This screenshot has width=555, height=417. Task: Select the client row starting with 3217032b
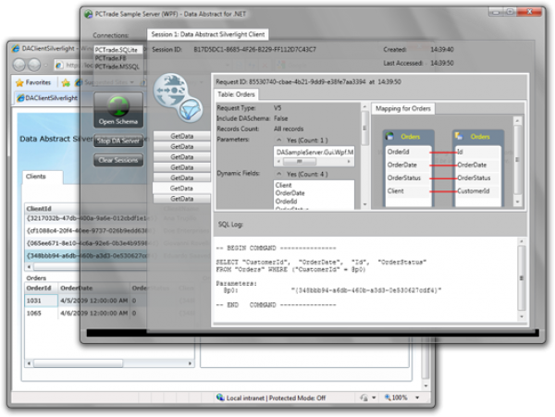tap(87, 218)
